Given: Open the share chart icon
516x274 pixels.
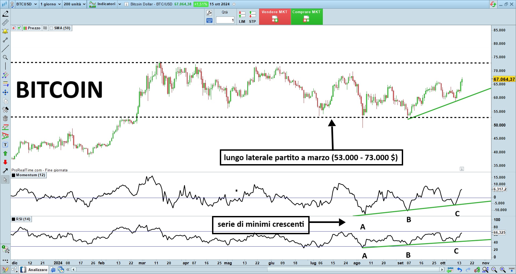Looking at the screenshot, I should click(15, 270).
